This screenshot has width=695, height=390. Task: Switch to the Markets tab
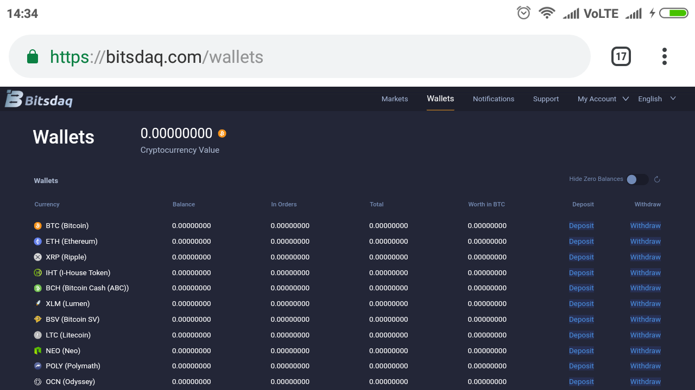(395, 99)
